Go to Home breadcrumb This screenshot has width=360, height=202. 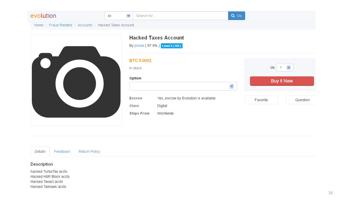pyautogui.click(x=39, y=25)
